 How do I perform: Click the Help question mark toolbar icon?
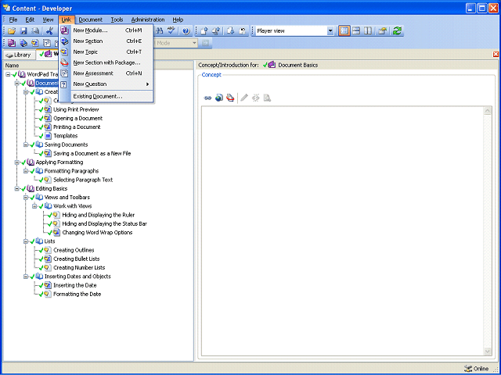pos(186,31)
